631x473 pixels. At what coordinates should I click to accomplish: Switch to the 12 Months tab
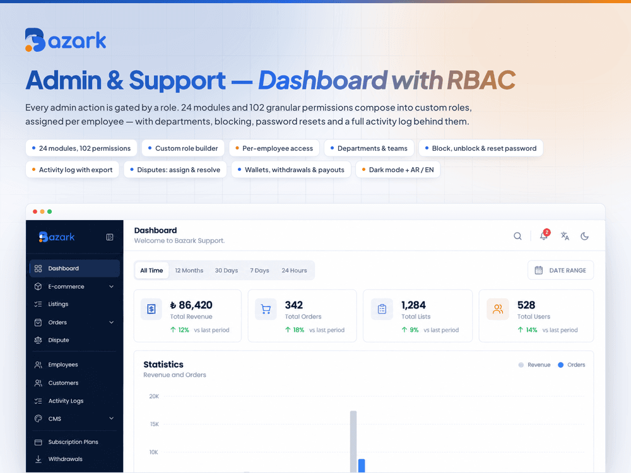(x=189, y=271)
